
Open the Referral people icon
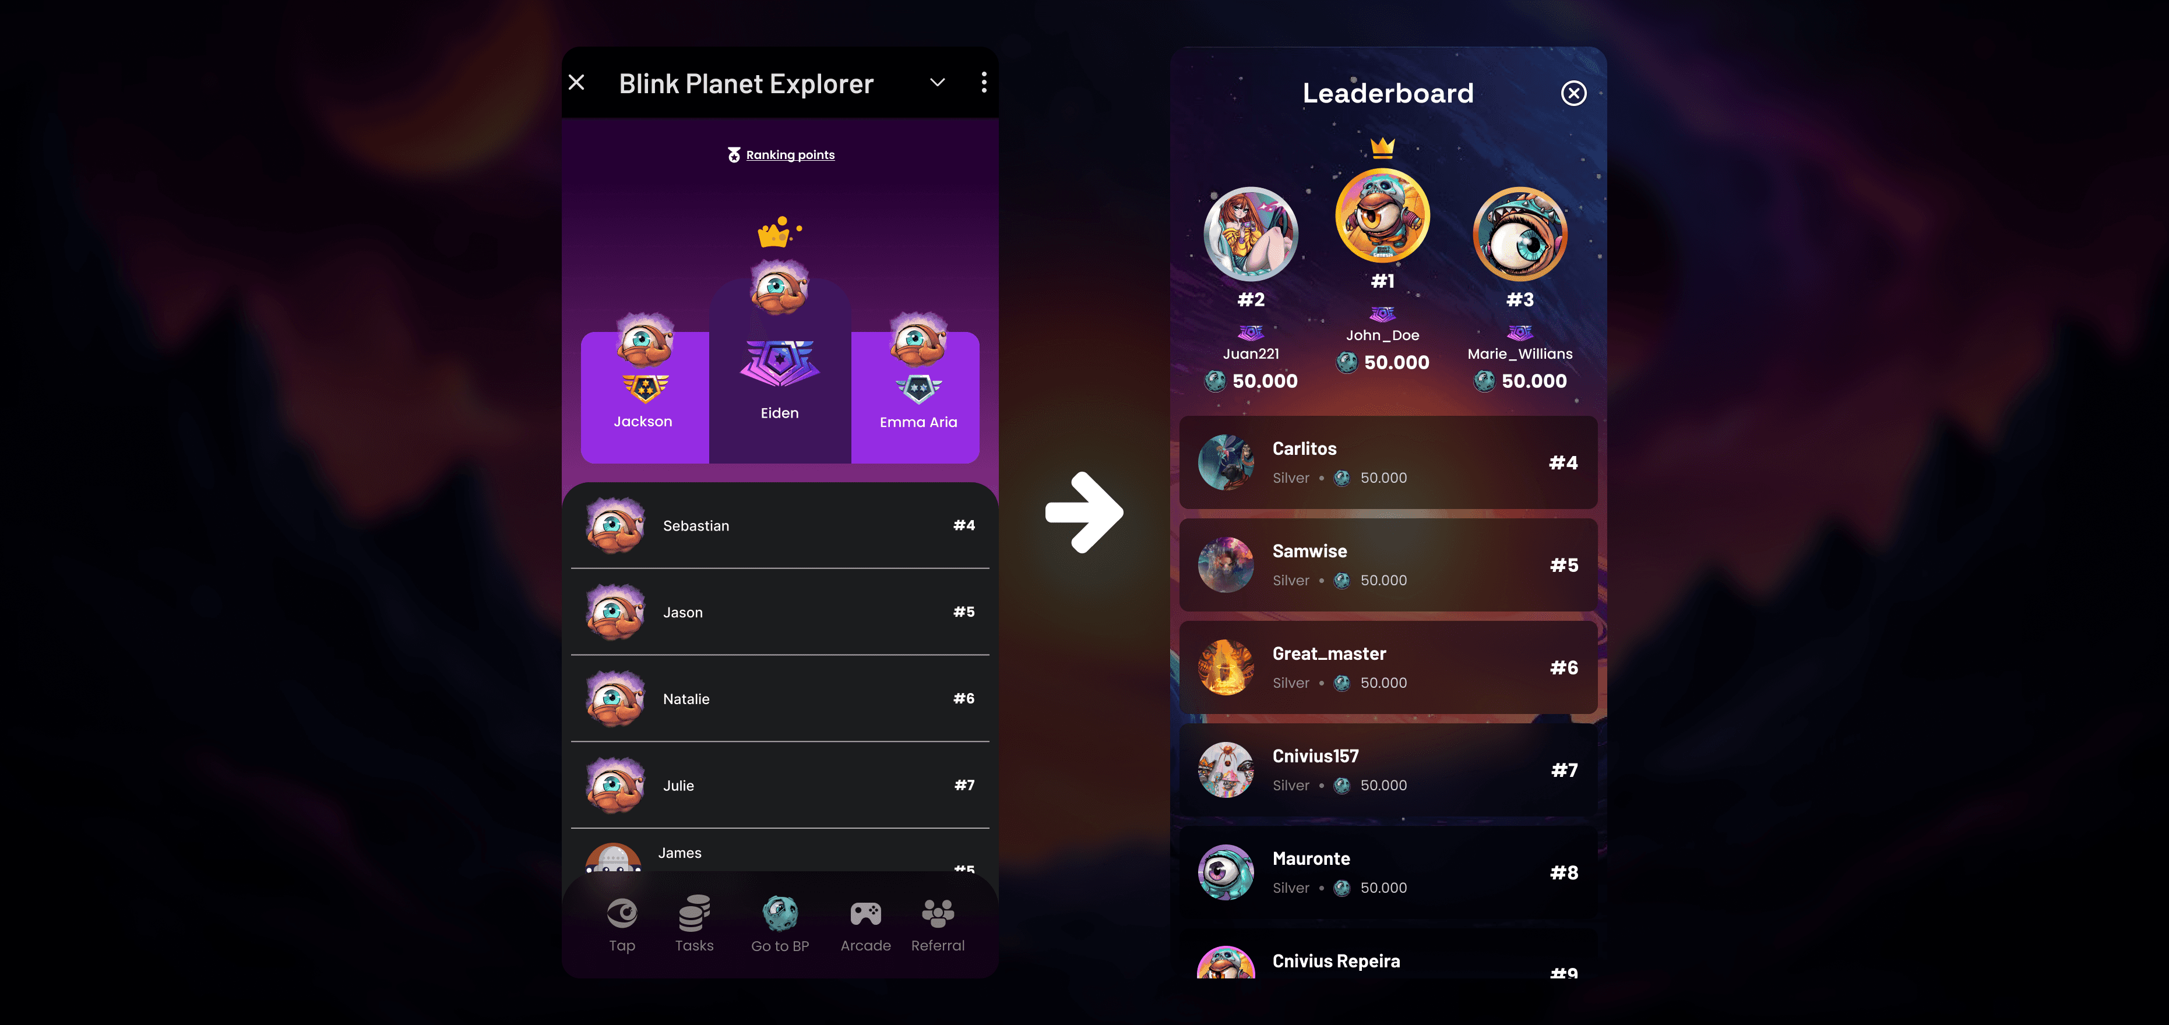tap(938, 913)
